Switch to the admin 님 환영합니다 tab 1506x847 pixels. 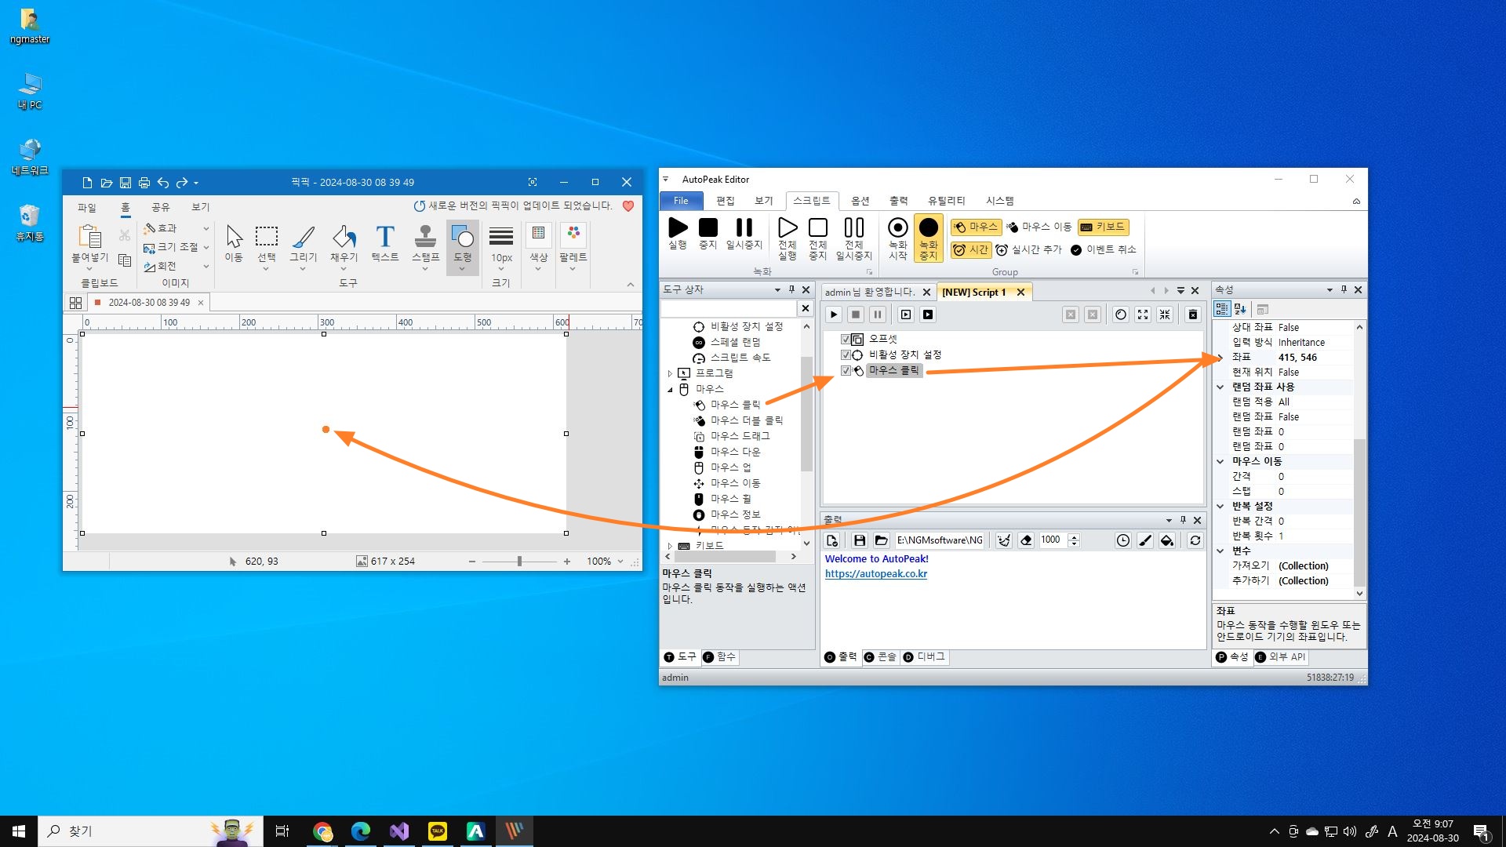click(869, 293)
